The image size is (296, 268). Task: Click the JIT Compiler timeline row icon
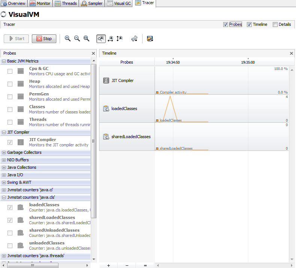(x=106, y=80)
